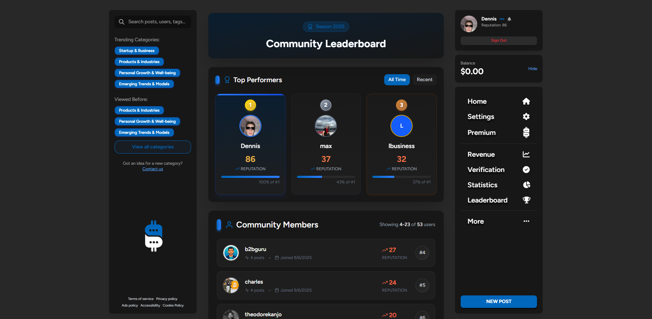Open Terms of service link

pos(141,299)
